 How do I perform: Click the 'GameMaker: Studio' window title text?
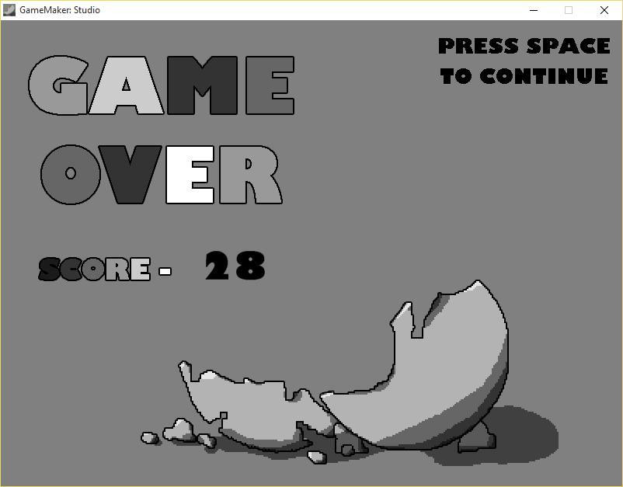coord(60,10)
